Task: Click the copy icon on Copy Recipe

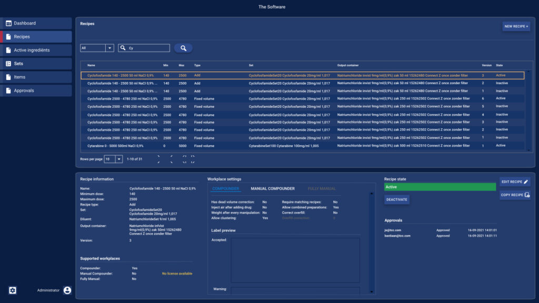Action: 527,195
